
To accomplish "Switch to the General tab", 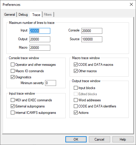I will [10, 15].
